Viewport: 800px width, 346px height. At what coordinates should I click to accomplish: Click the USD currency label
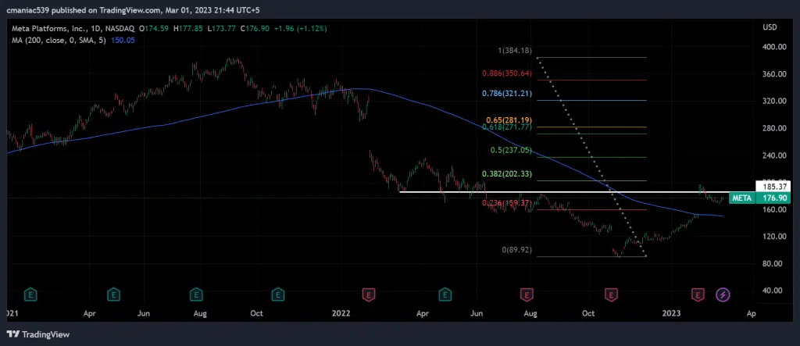pos(770,27)
